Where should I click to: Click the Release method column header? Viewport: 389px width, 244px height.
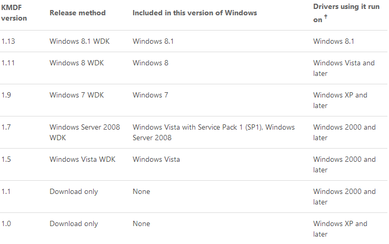pos(77,13)
